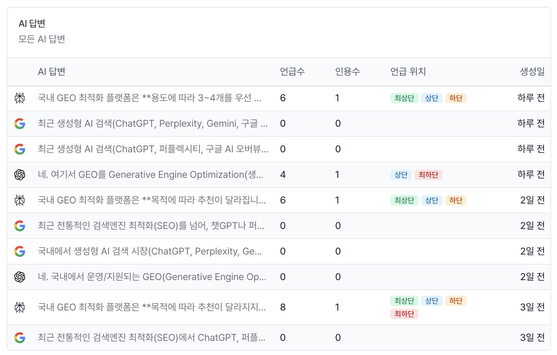Click the '언급 위치' column header
The width and height of the screenshot is (557, 355).
pos(408,72)
